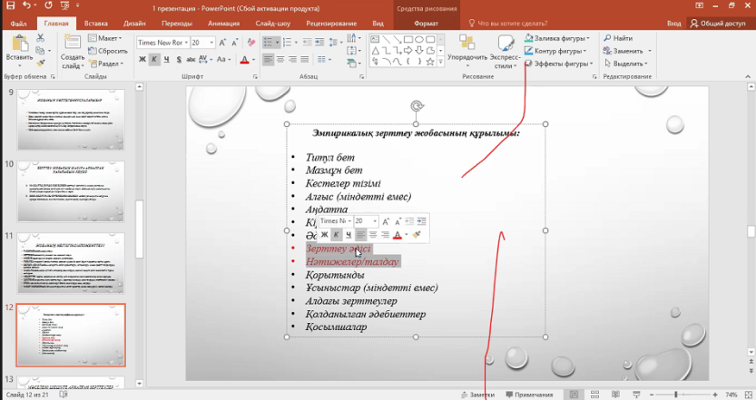This screenshot has width=756, height=400.
Task: Click the Cut scissors icon
Action: [x=40, y=39]
